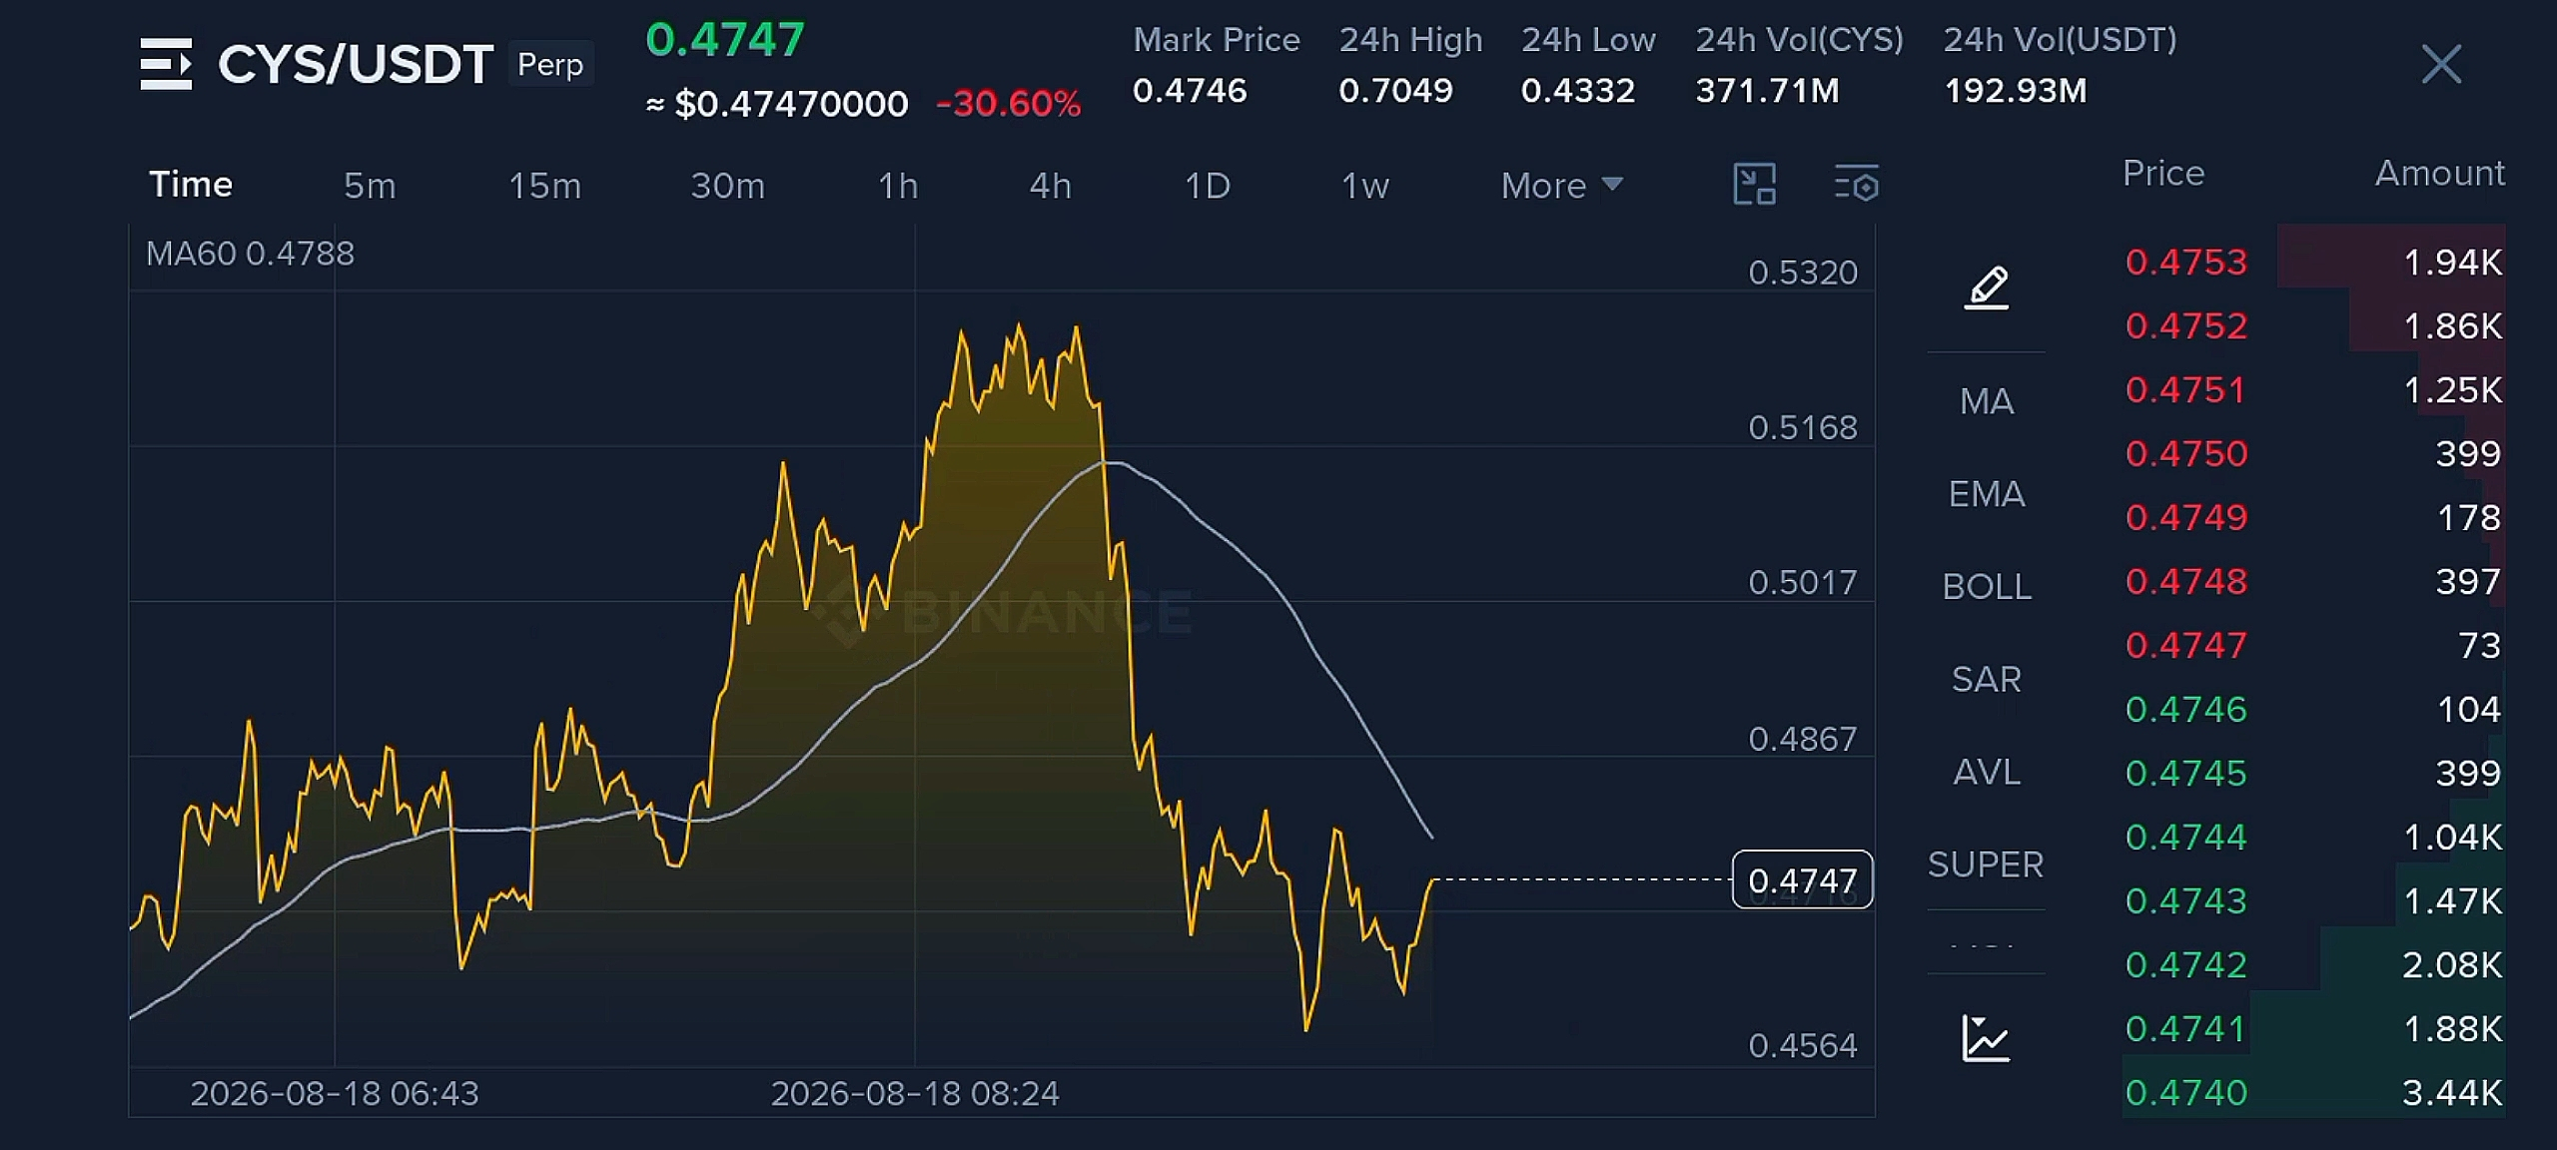Select bid price 0.4740
Image resolution: width=2557 pixels, height=1150 pixels.
tap(2185, 1093)
